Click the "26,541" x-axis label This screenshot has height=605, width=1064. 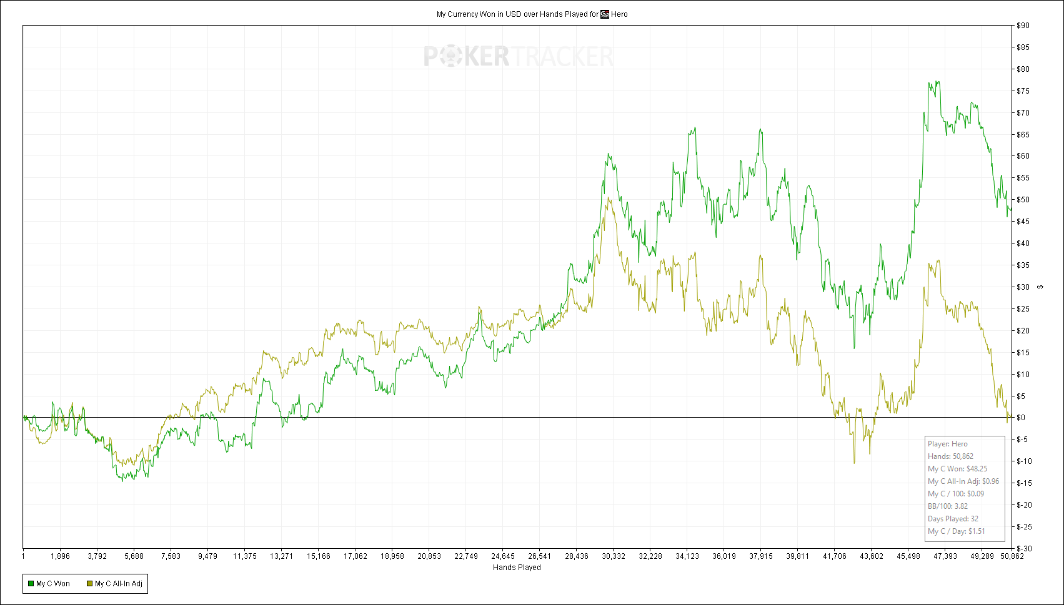540,556
